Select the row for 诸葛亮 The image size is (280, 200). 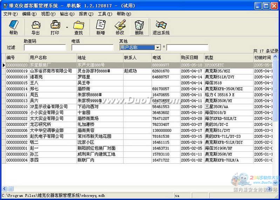tap(137, 77)
